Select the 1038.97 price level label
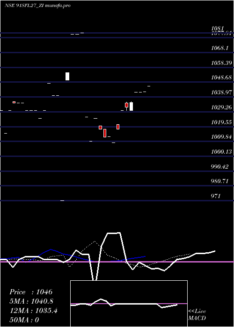Viewport: 234px width, 327px height. [221, 92]
